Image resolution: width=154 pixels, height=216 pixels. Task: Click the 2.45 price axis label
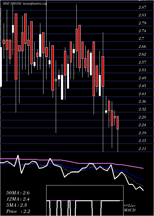click(142, 86)
